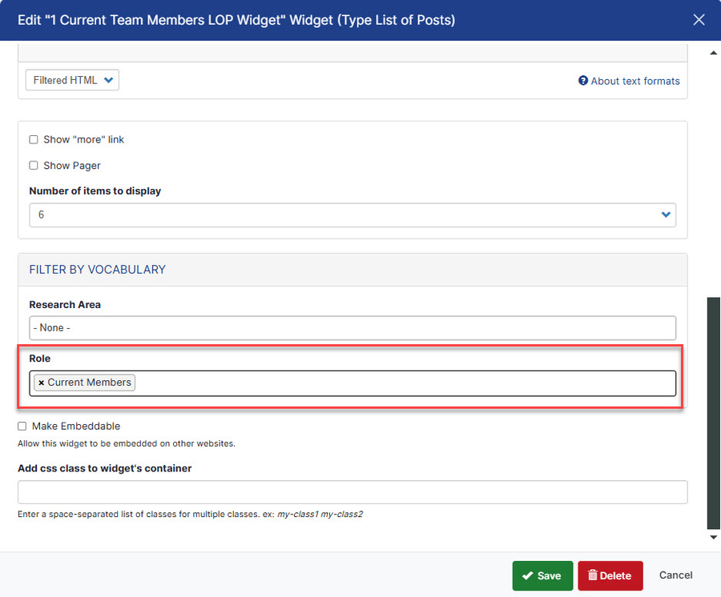The width and height of the screenshot is (721, 597).
Task: Click the empty area of the Role field
Action: pos(401,383)
